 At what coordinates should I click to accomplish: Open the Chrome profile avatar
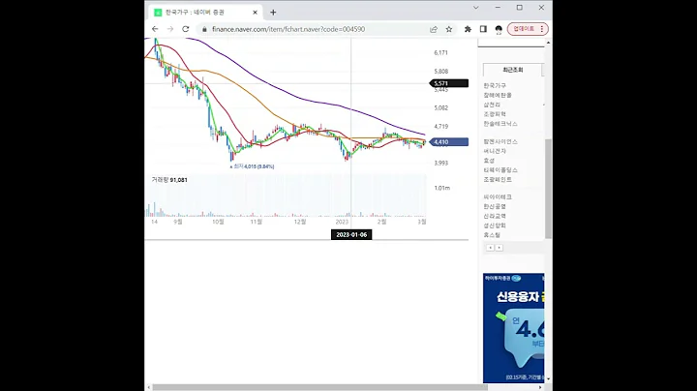499,29
